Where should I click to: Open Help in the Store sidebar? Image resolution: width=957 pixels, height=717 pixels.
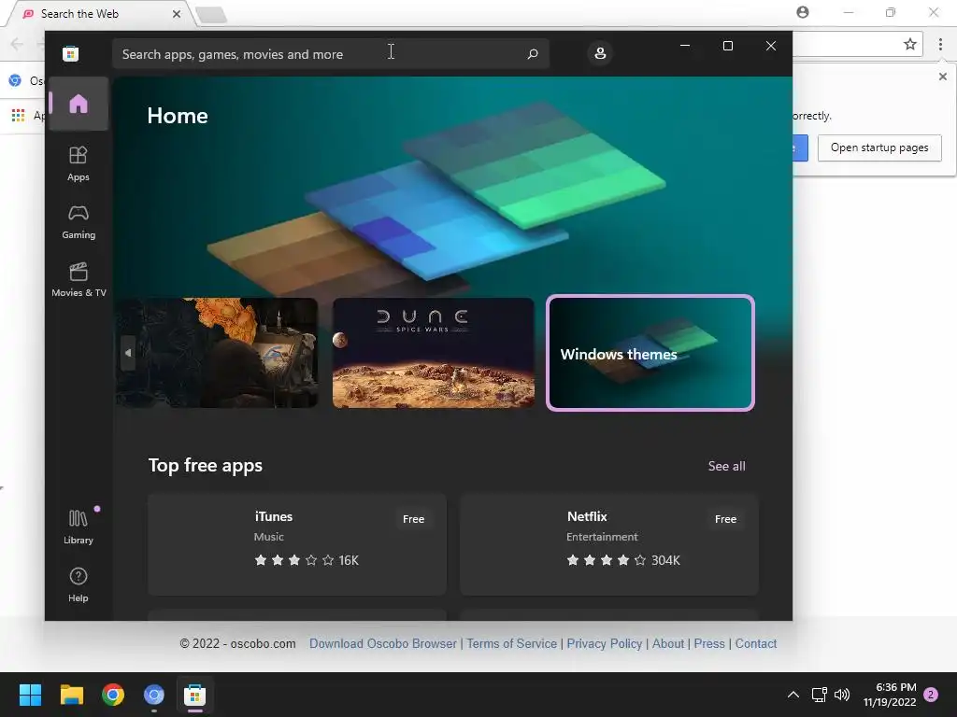click(79, 584)
